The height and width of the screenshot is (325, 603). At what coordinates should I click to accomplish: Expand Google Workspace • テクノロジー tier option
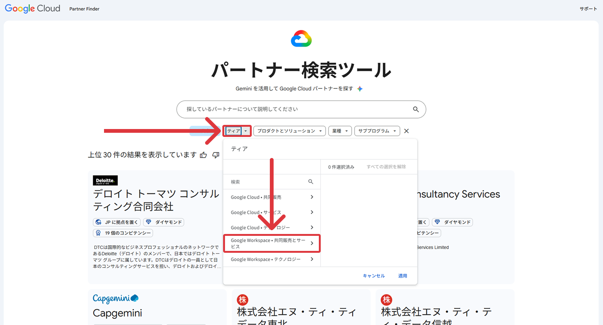pyautogui.click(x=272, y=260)
